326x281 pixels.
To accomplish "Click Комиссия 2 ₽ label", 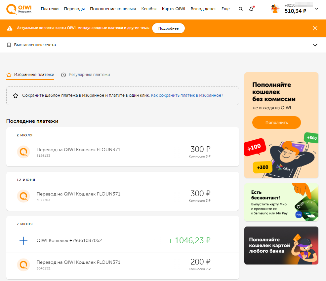I will point(200,269).
